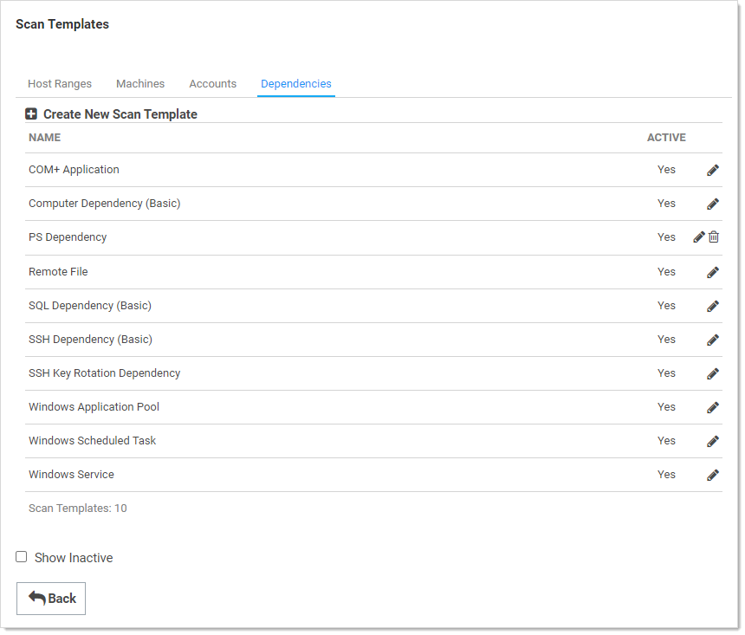Click edit pencil for Windows Scheduled Task
This screenshot has height=635, width=745.
713,441
